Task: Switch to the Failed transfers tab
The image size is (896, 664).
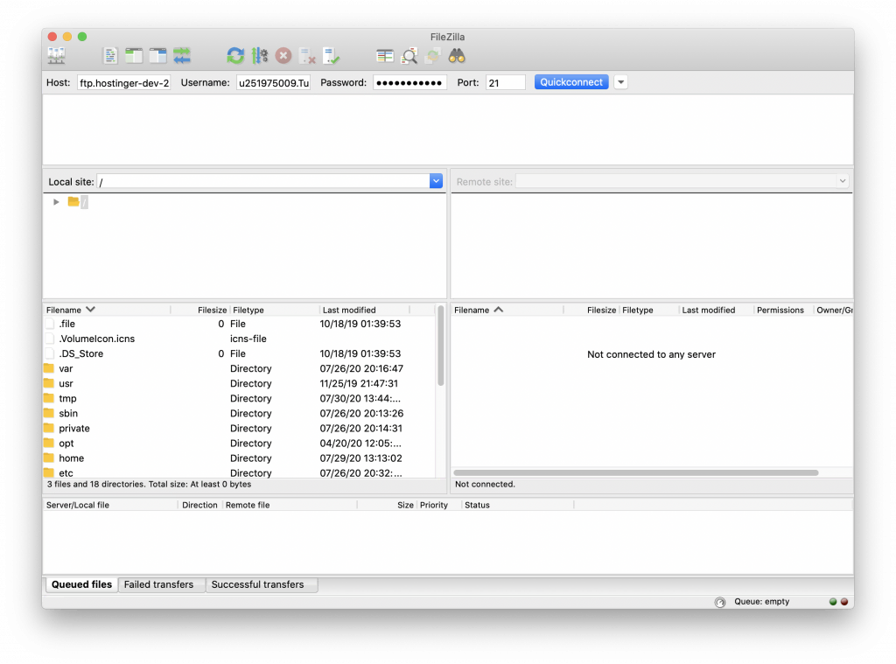Action: point(161,584)
